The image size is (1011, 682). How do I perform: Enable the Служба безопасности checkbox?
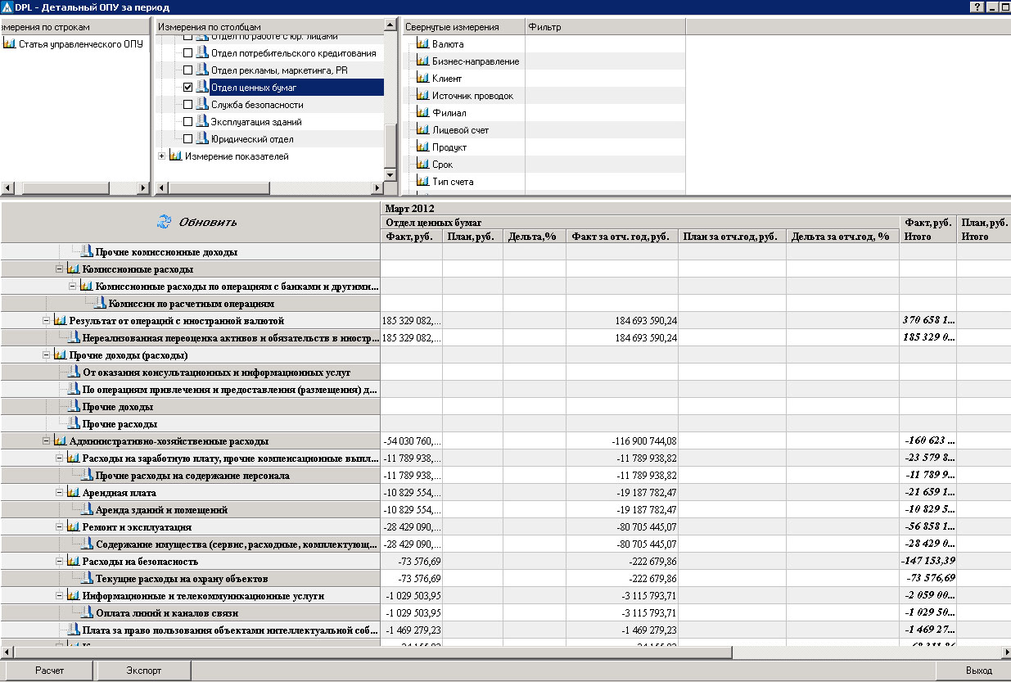pyautogui.click(x=188, y=105)
